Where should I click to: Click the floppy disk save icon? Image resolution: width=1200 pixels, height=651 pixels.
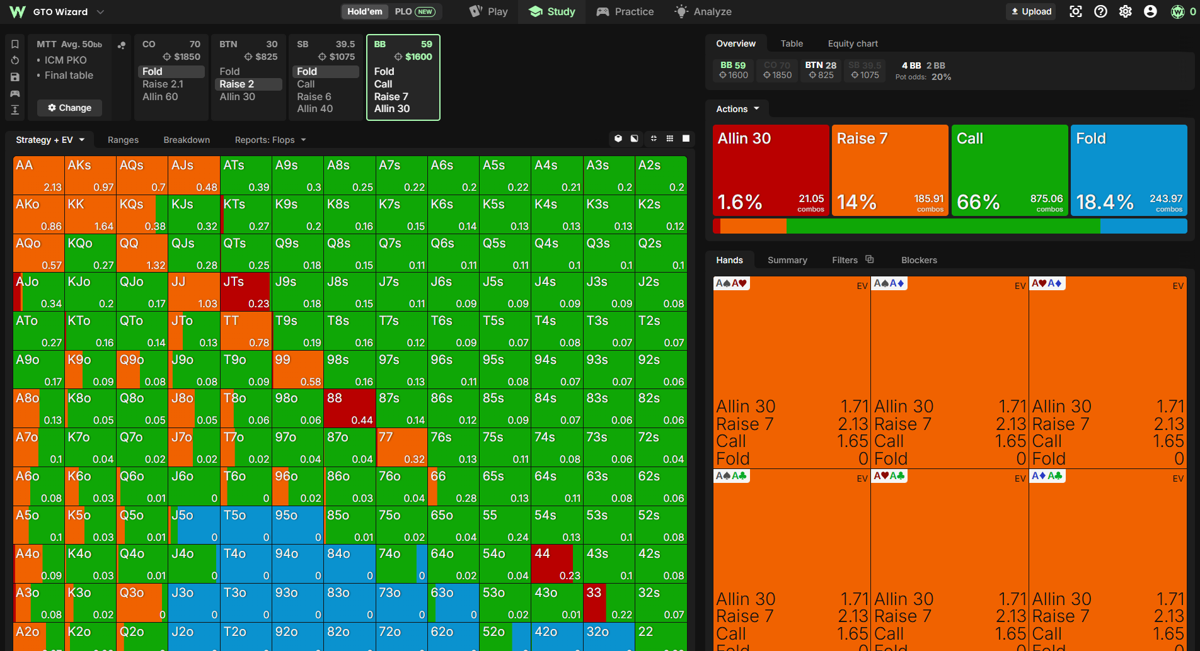click(15, 77)
